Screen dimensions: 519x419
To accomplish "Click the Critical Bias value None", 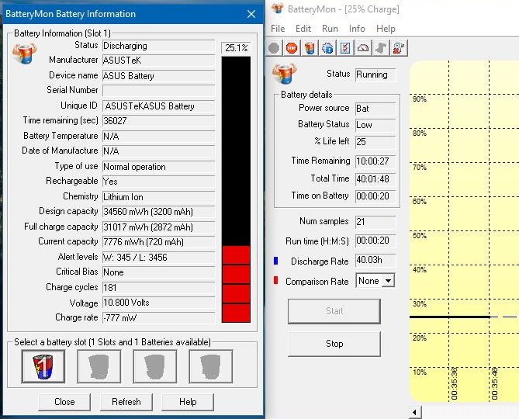I will 158,272.
